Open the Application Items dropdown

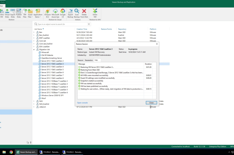38,13
